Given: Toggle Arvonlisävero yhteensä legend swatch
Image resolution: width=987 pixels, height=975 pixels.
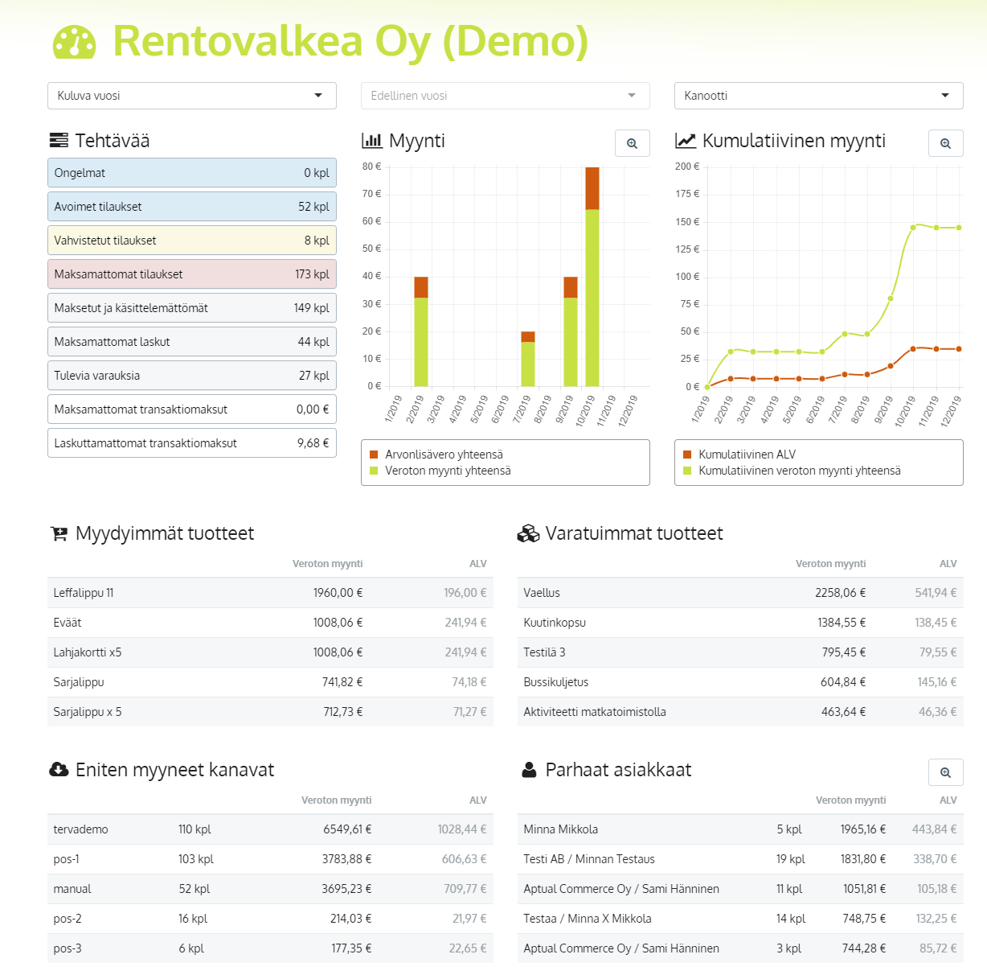Looking at the screenshot, I should (x=374, y=455).
